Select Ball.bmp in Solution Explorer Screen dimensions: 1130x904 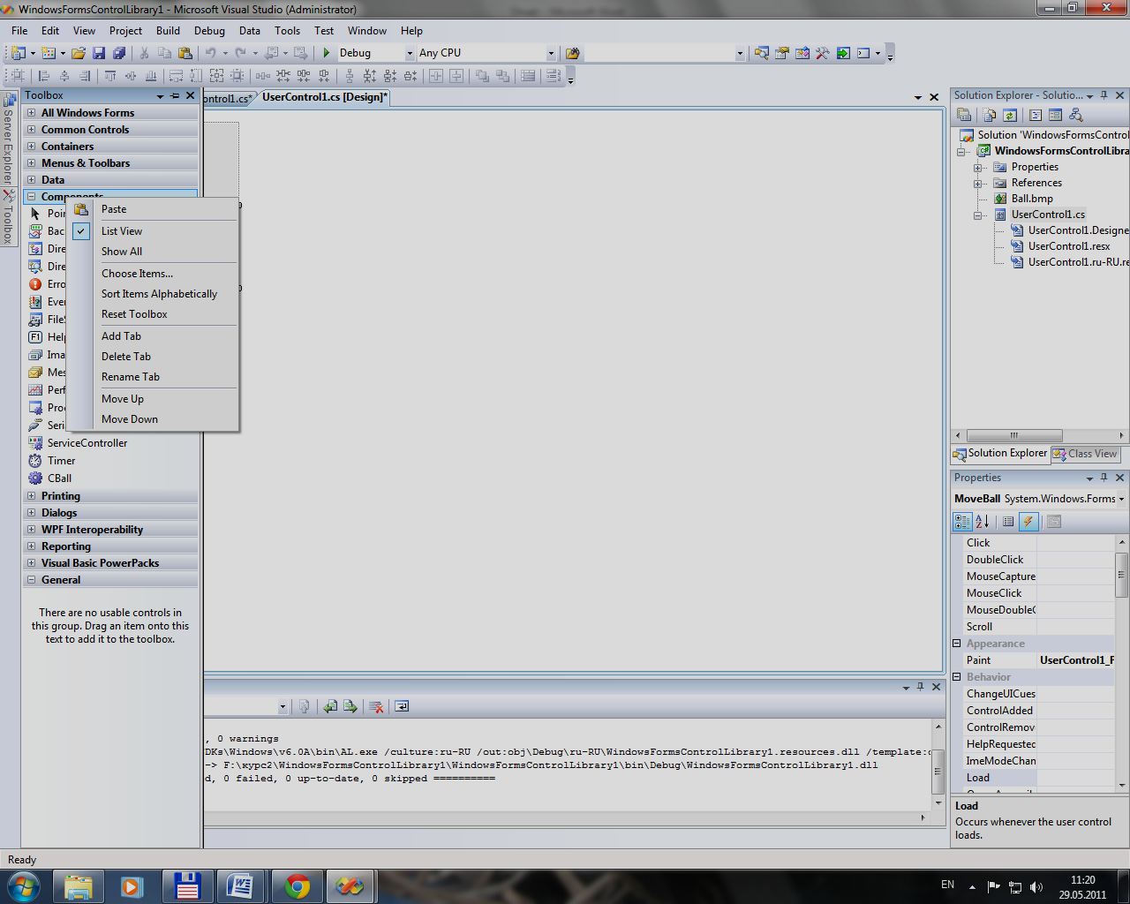[x=1032, y=199]
